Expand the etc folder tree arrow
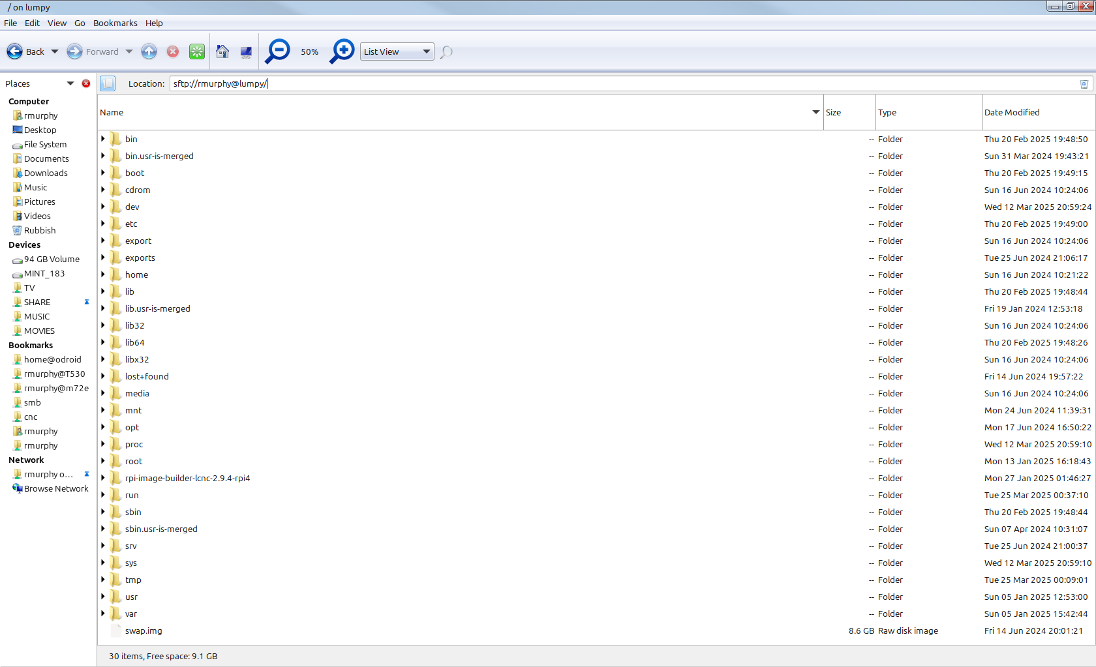 click(103, 224)
